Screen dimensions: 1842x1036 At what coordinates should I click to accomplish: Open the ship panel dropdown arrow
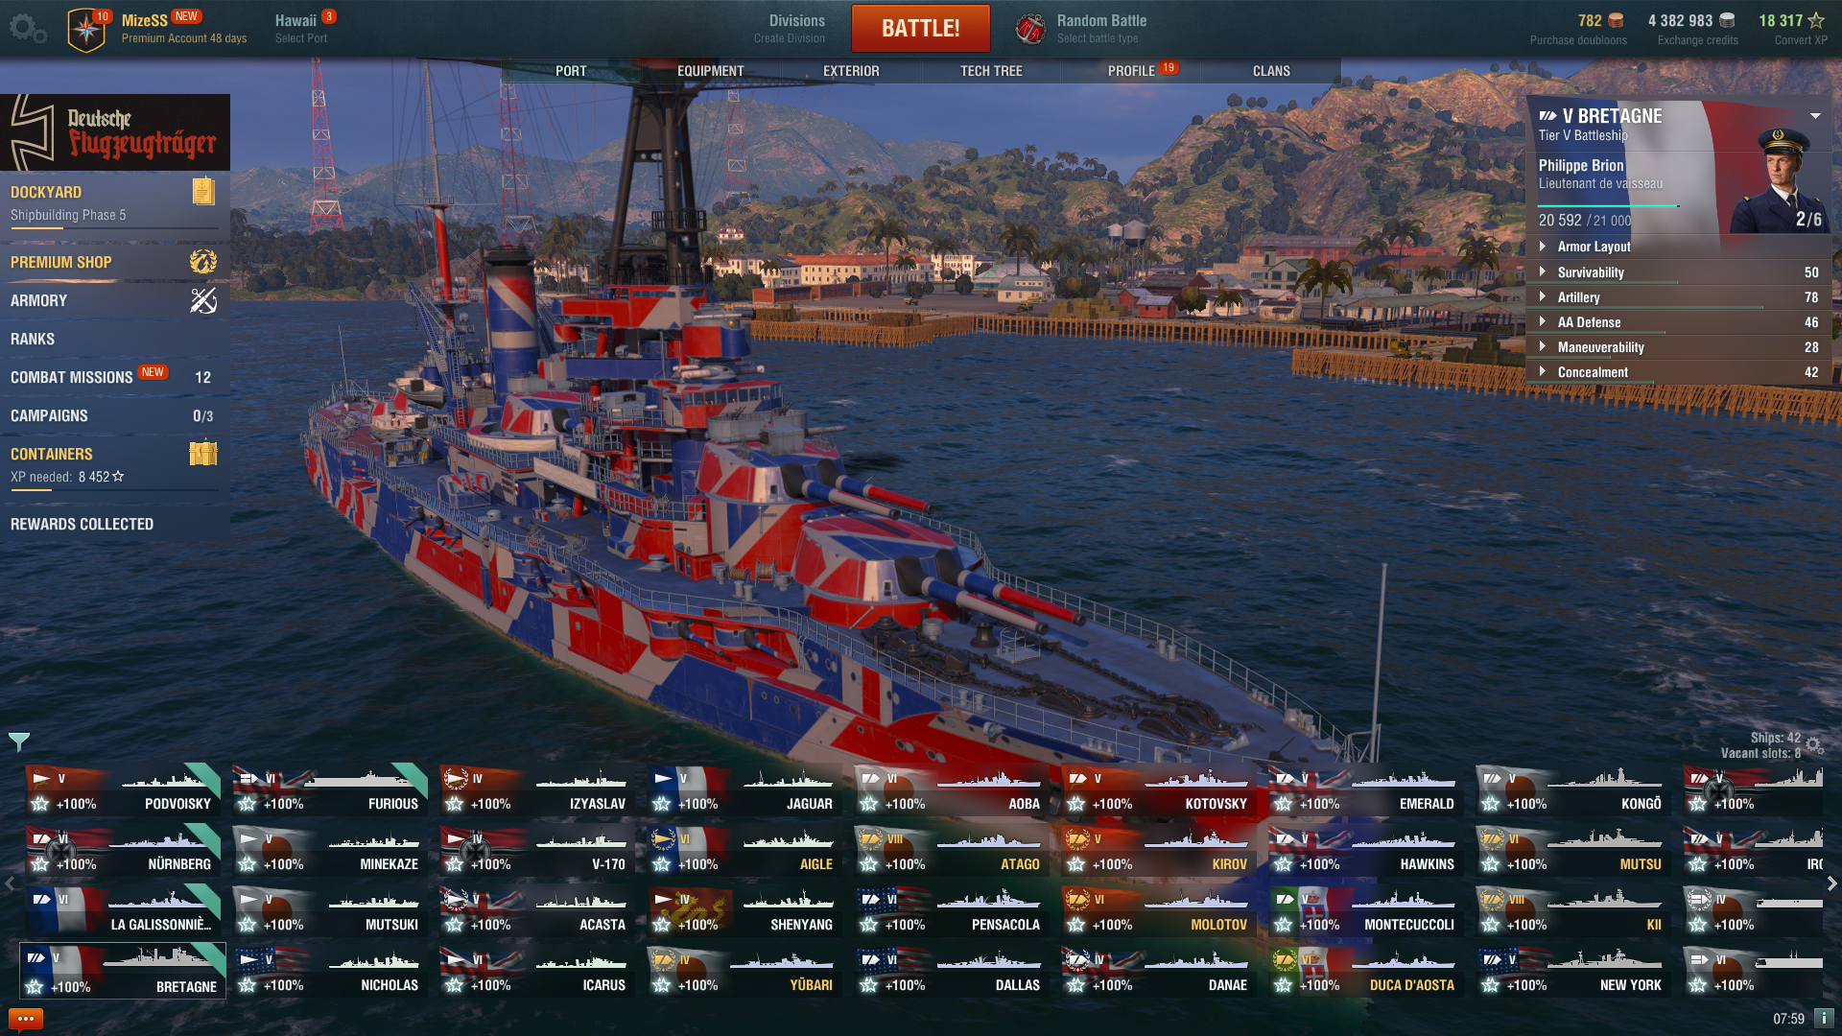coord(1815,116)
